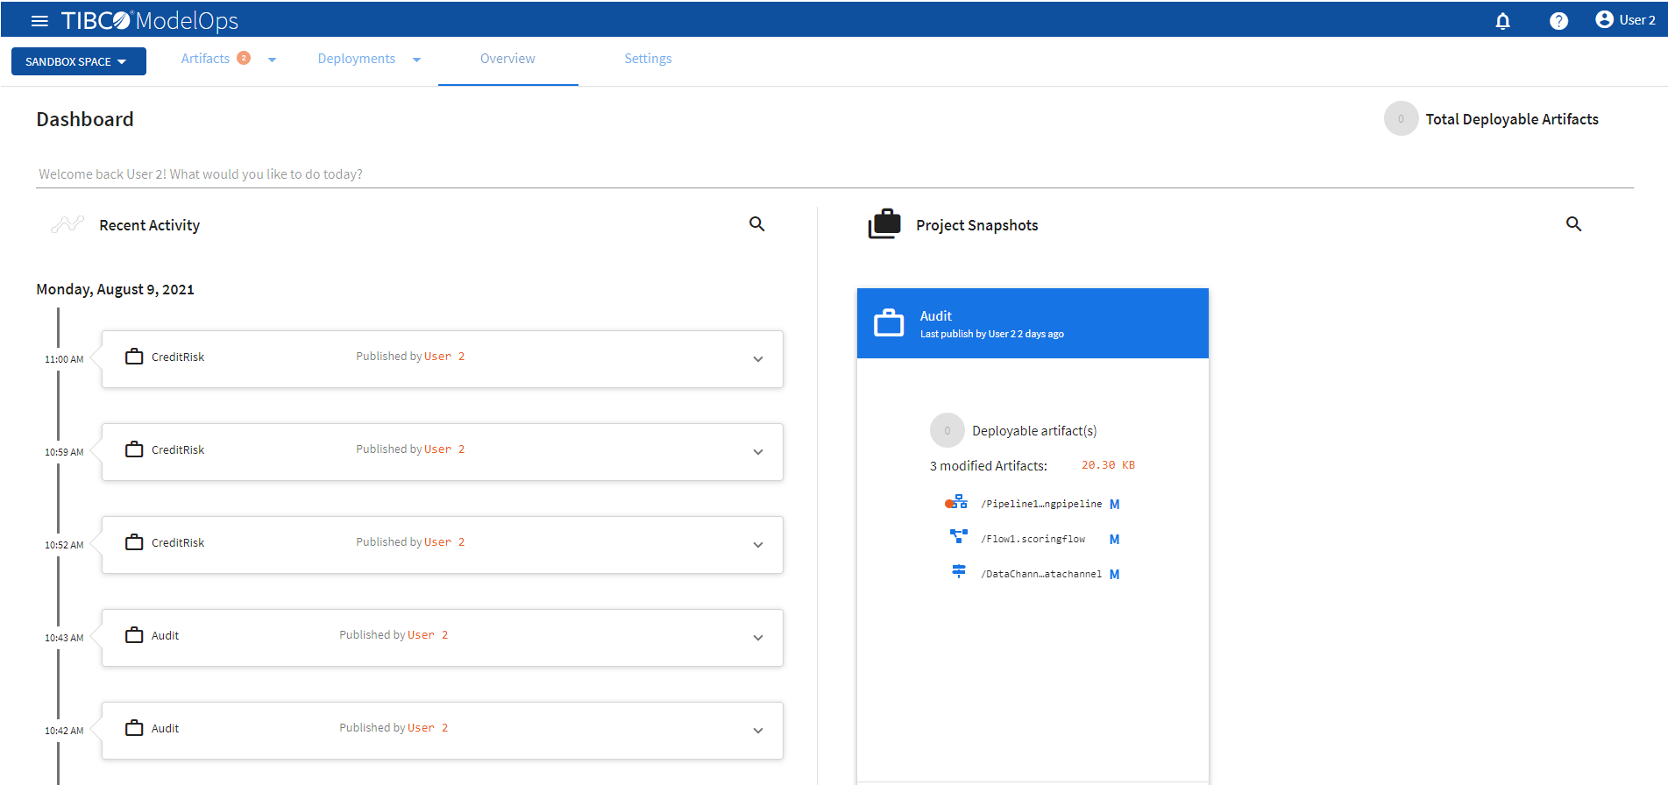Expand the 10:52 AM CreditRisk activity

click(x=758, y=545)
